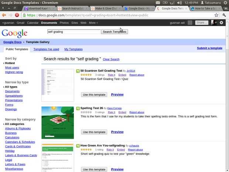Click the Clear Search link
Viewport: 229px width, 172px height.
pos(111,59)
